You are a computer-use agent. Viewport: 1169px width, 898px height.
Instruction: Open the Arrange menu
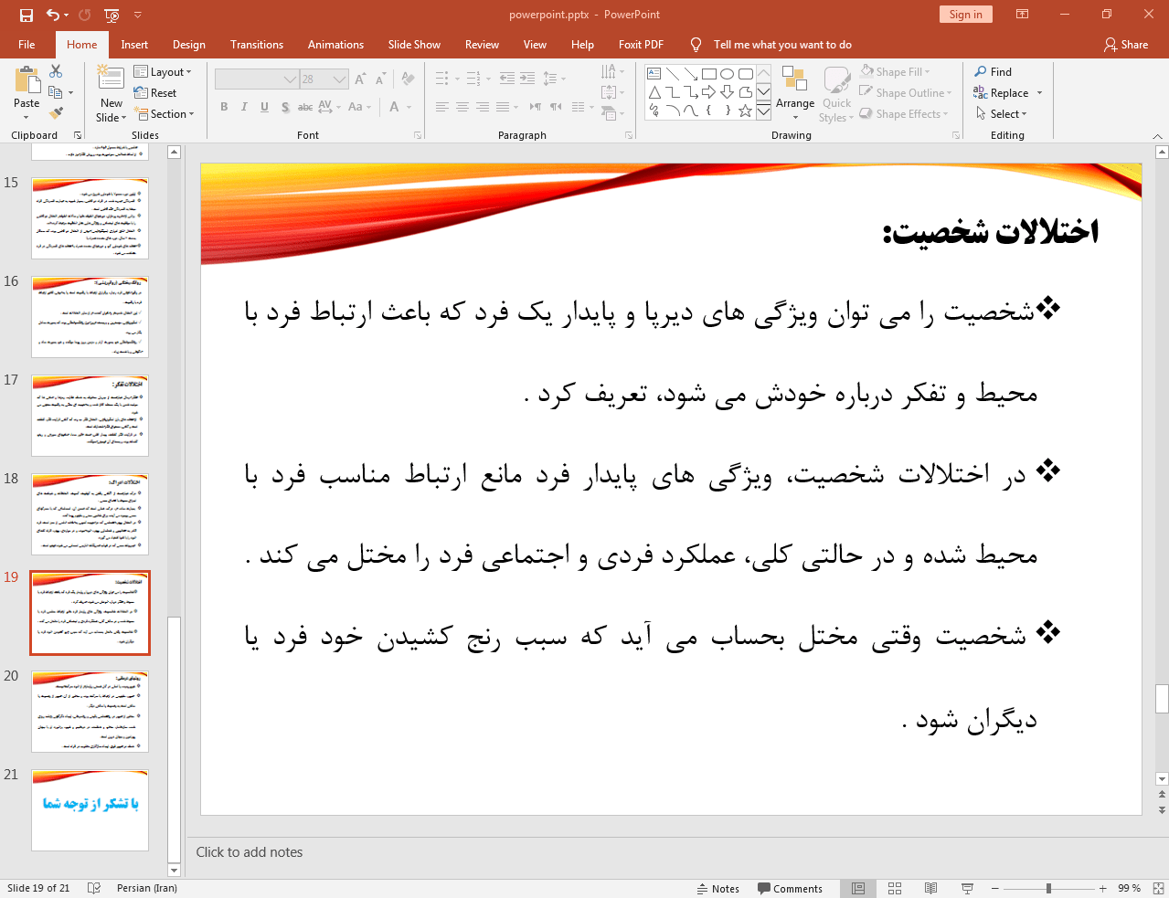coord(795,92)
